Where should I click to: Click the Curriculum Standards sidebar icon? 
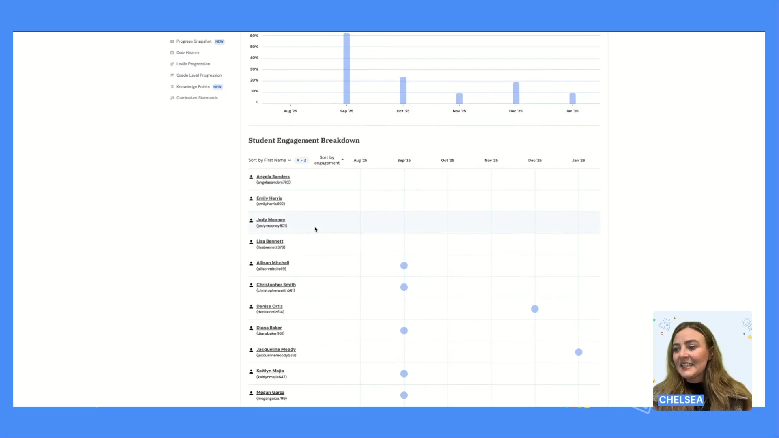point(172,98)
